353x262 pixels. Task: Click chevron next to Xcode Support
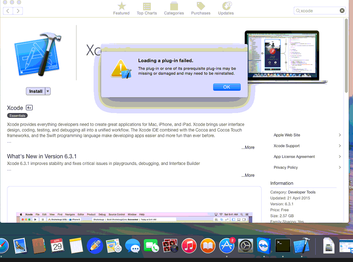pos(340,146)
